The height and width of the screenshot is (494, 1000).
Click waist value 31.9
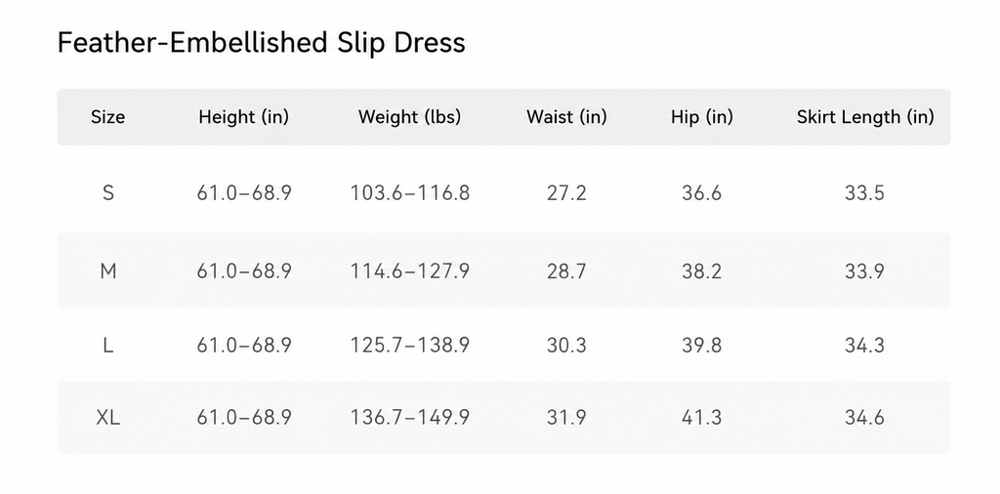(566, 418)
